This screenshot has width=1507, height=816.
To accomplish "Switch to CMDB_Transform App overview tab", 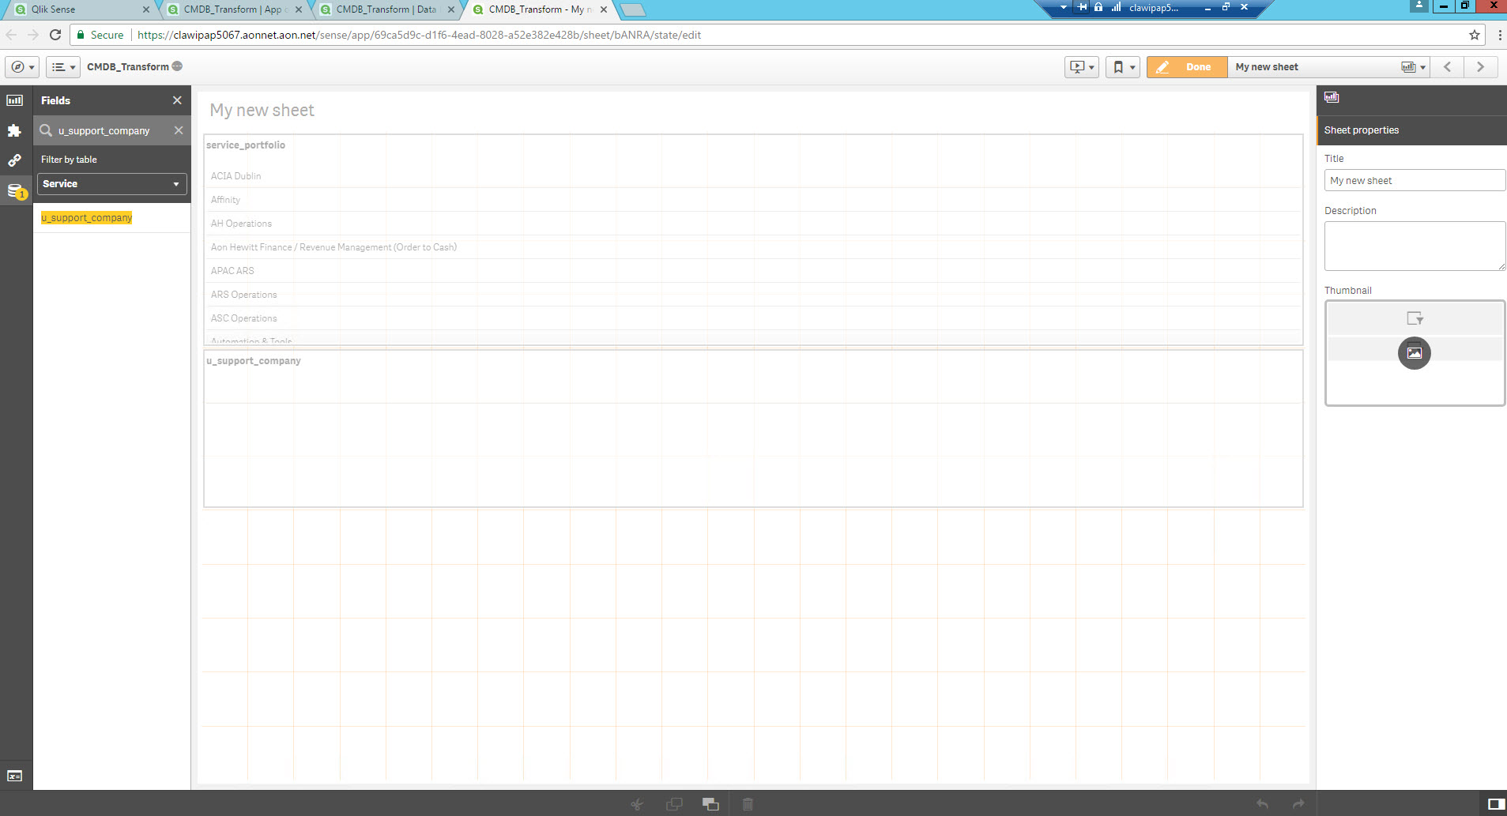I will pyautogui.click(x=235, y=9).
